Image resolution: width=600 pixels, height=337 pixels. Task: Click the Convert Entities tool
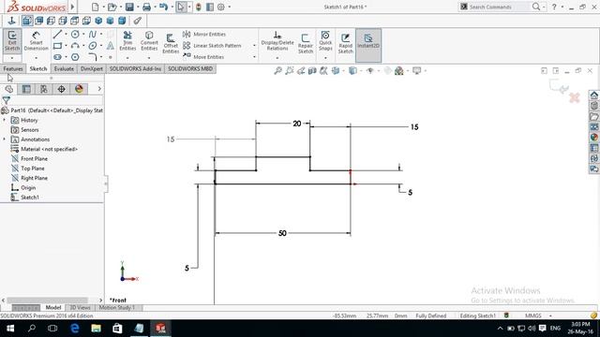149,41
